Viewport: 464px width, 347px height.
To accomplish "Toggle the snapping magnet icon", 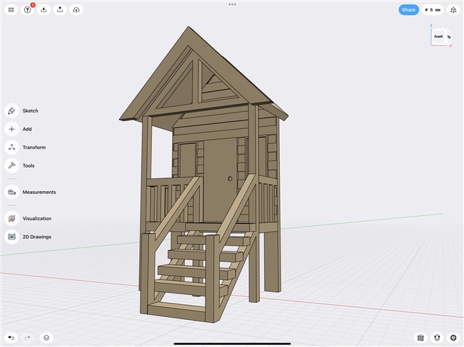I will 438,338.
